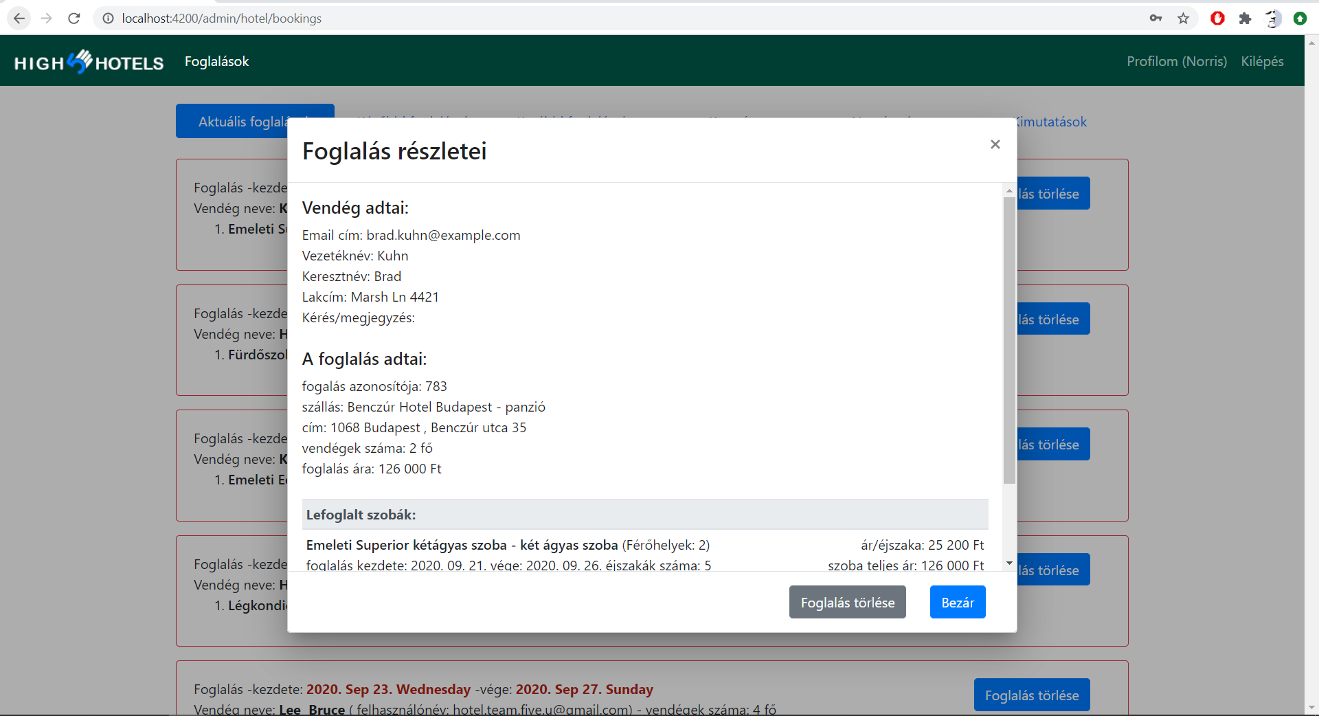Click the browser back arrow
The height and width of the screenshot is (716, 1319).
pos(19,19)
